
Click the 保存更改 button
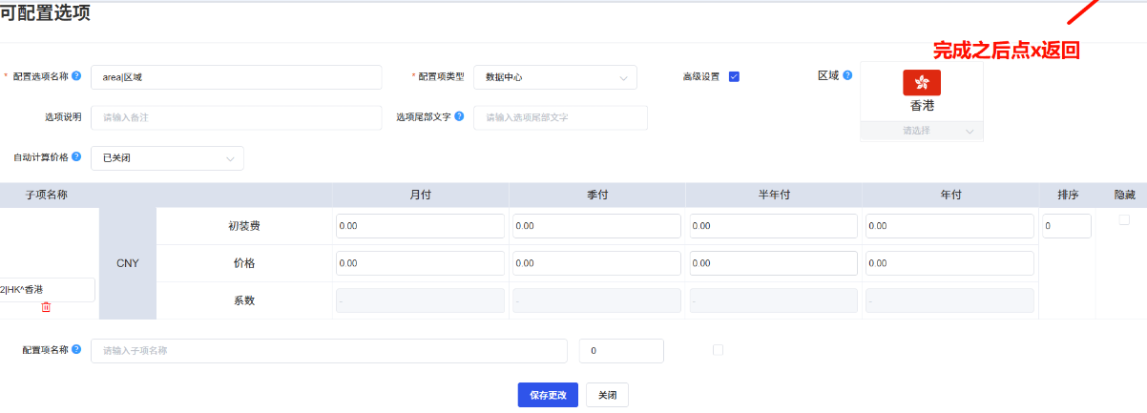tap(548, 395)
